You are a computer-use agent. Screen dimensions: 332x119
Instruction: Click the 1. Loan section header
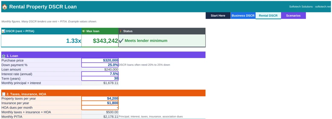pyautogui.click(x=103, y=55)
